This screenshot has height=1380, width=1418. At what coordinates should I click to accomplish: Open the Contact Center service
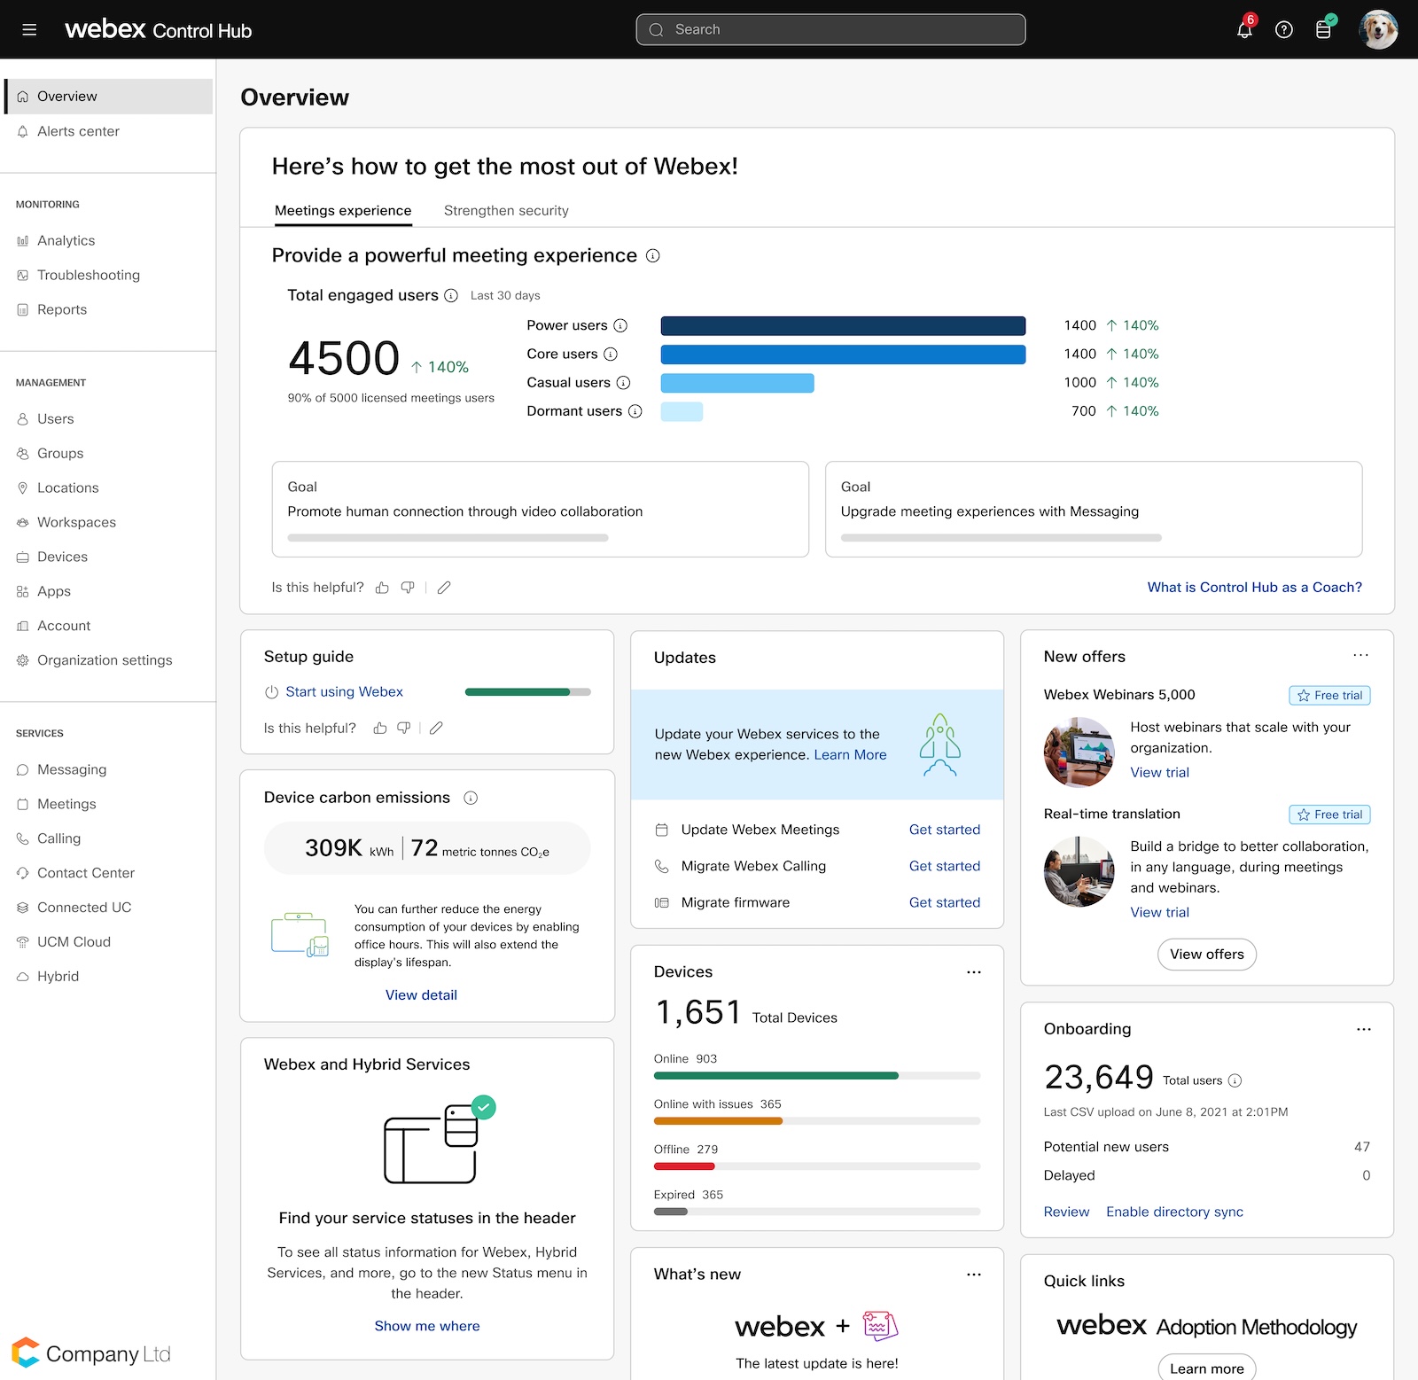point(84,872)
